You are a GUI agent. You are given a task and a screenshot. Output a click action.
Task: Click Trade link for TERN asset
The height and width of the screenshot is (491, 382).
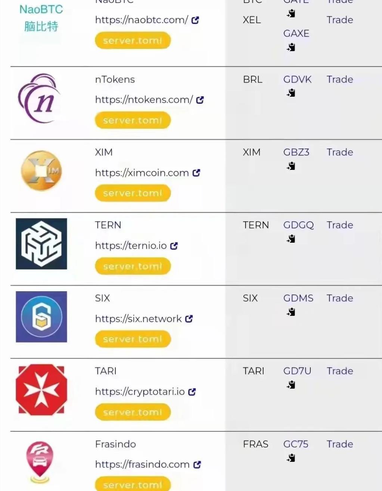click(340, 225)
